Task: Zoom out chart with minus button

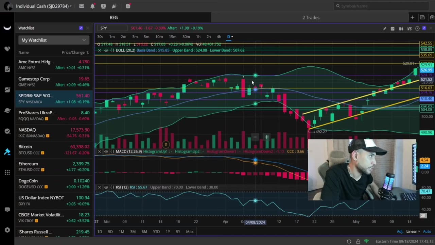Action: pos(255,137)
